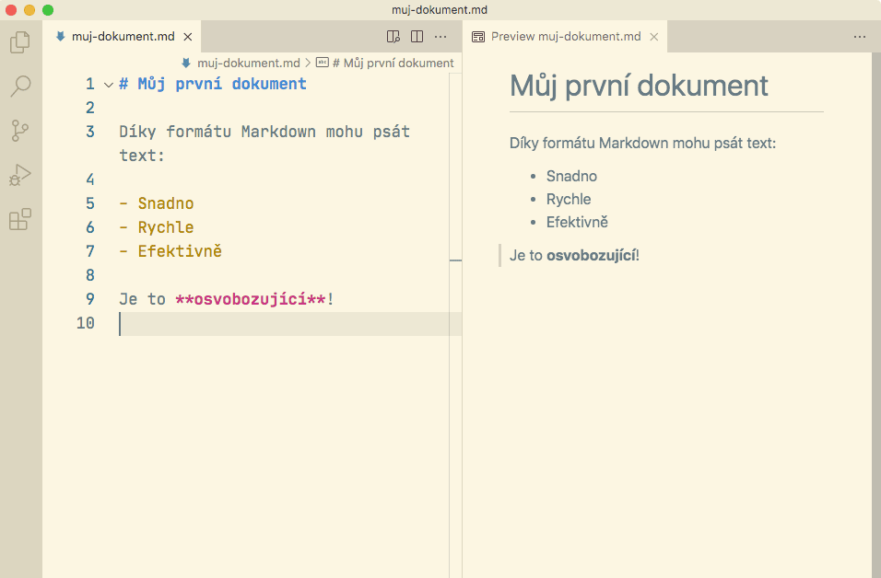Click '**osvobozující**' bold text in editor
Image resolution: width=881 pixels, height=578 pixels.
pos(251,299)
